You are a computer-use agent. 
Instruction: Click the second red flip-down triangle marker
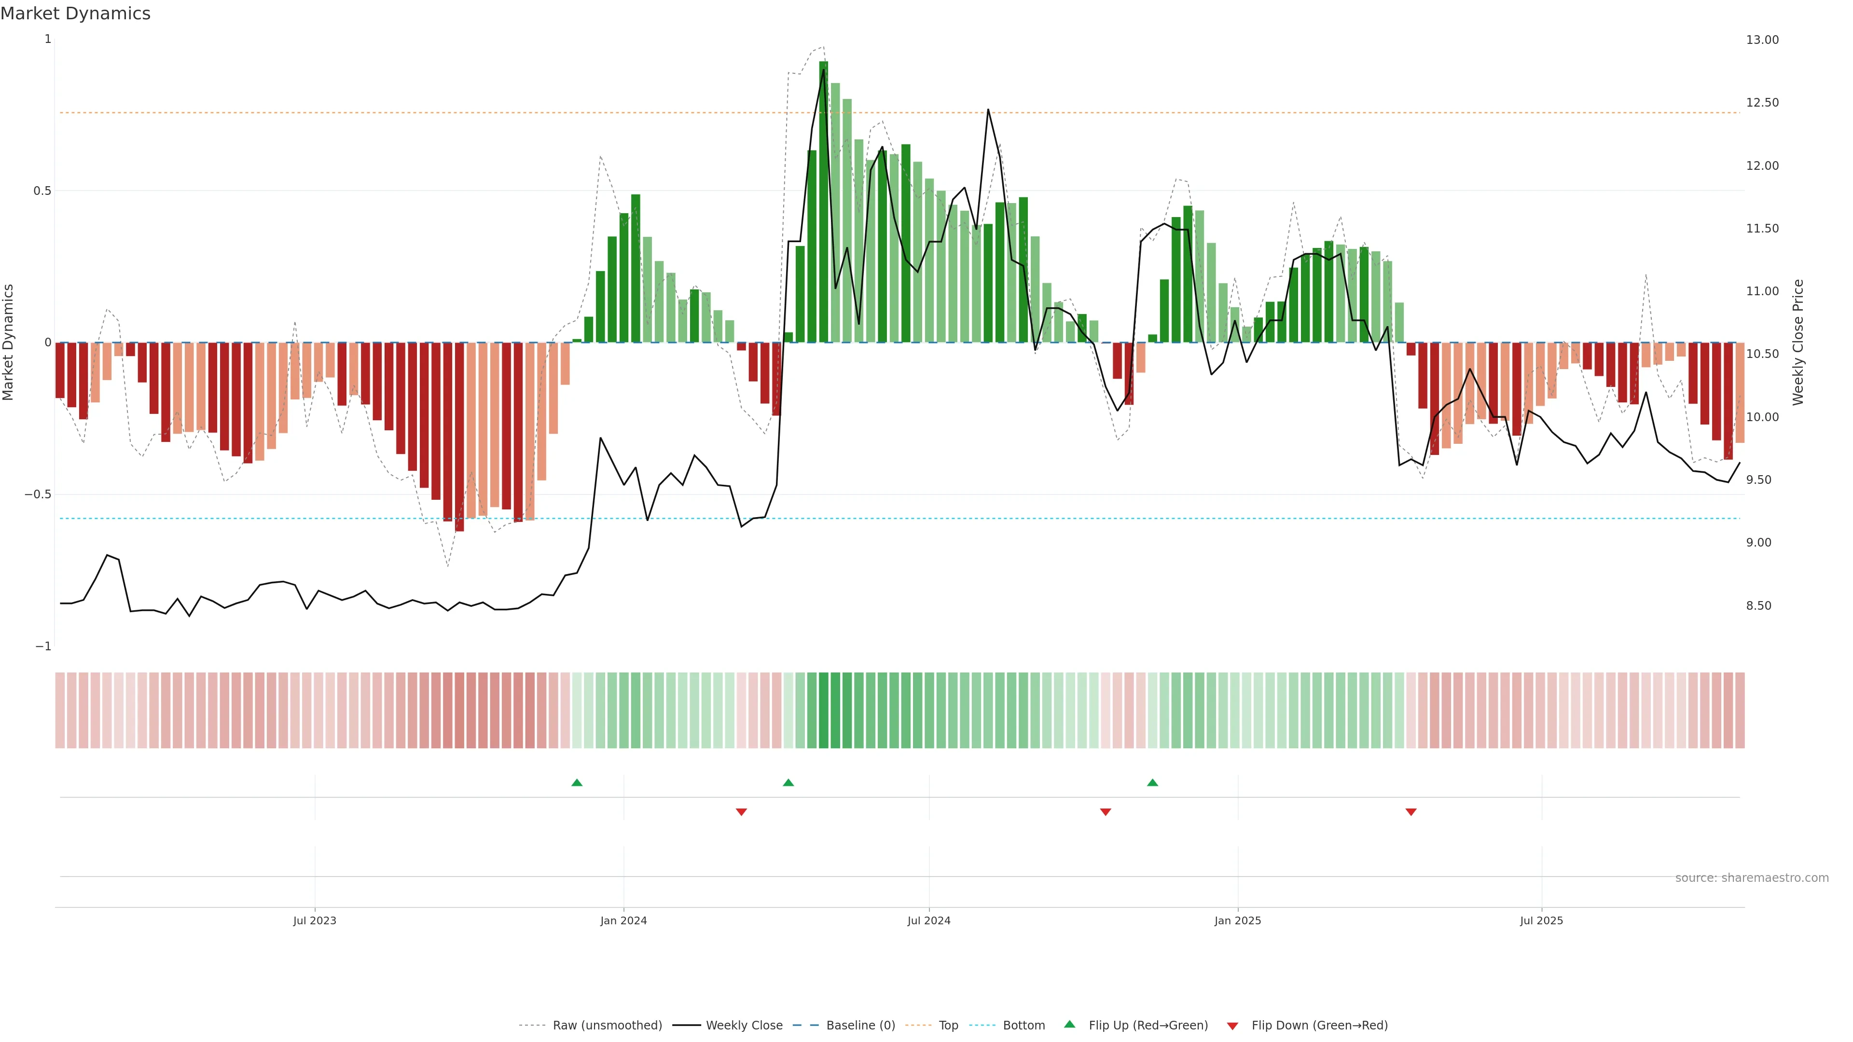[1105, 812]
